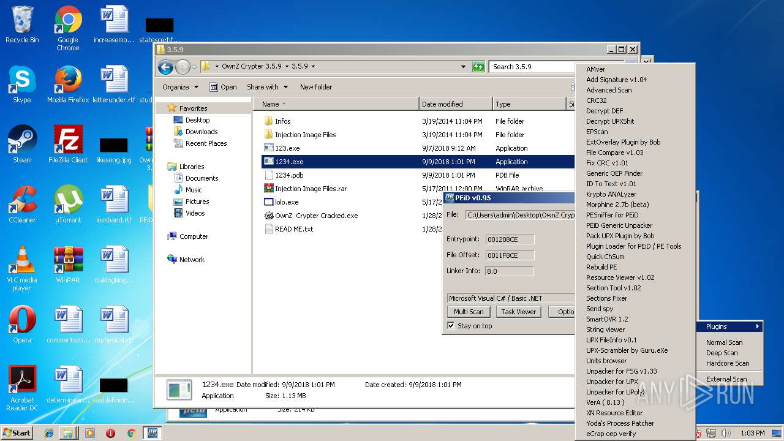Click the Explorer refresh button

point(478,67)
